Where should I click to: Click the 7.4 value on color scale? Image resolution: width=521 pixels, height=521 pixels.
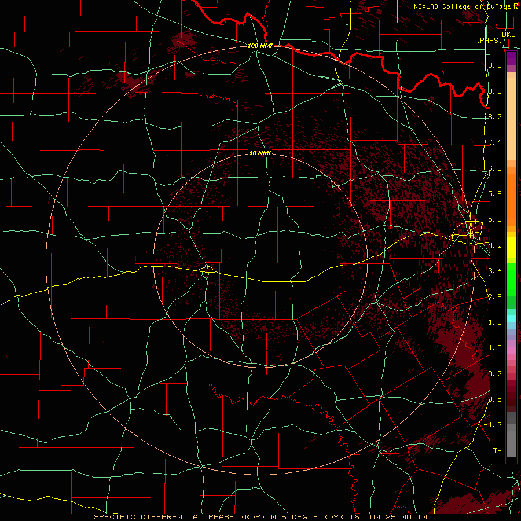point(495,142)
